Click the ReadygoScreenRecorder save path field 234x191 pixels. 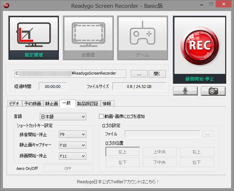[70, 74]
